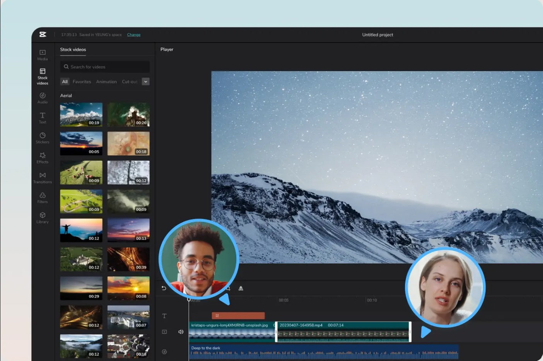This screenshot has height=361, width=543.
Task: Open the Effects panel
Action: (43, 158)
